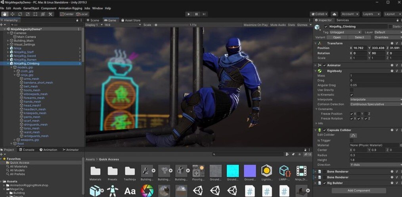
Task: Open the Presets folder in Quick Access
Action: pyautogui.click(x=113, y=171)
